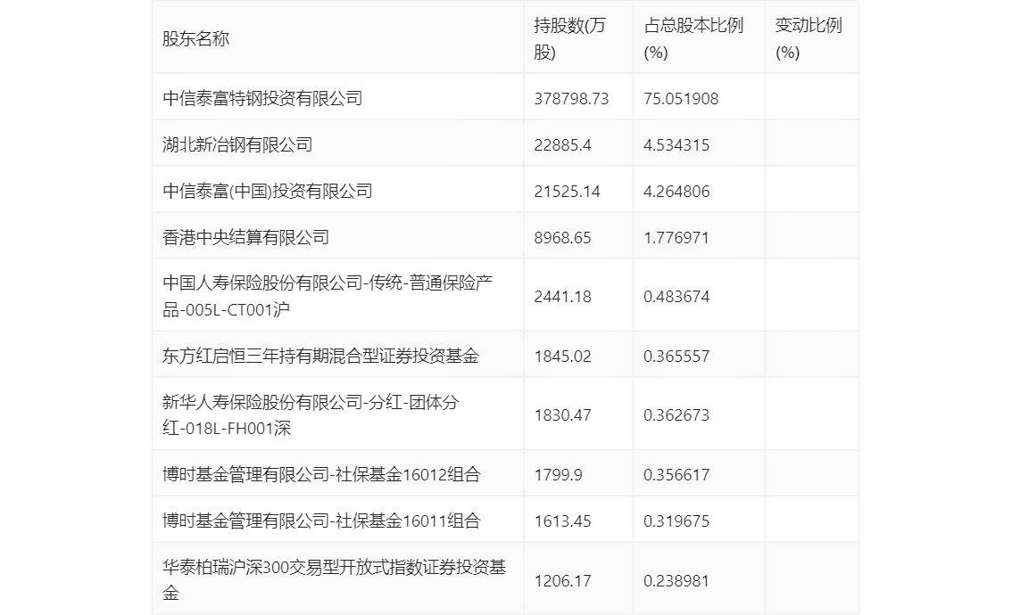
Task: Select the percentage 0.356617
Action: [676, 475]
